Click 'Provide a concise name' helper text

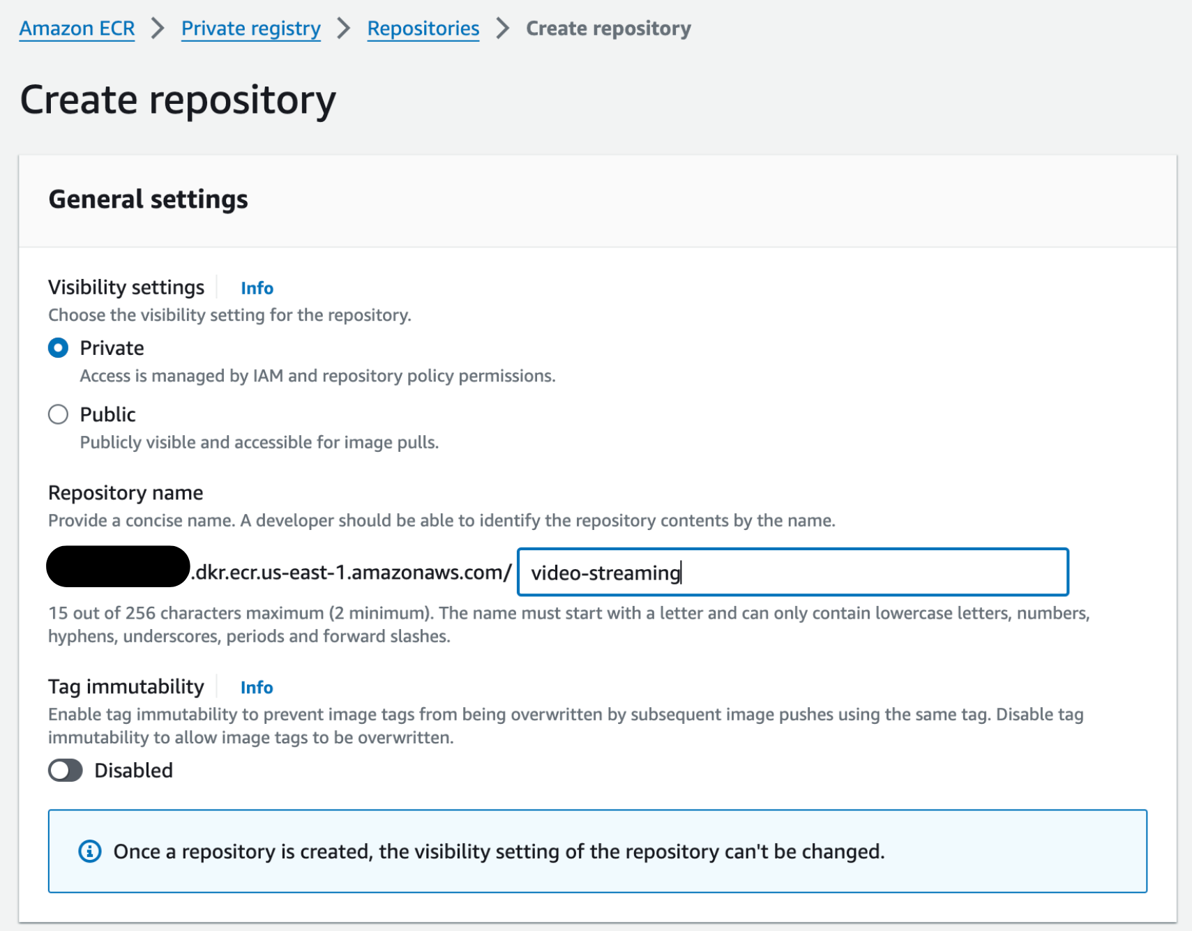pyautogui.click(x=442, y=521)
